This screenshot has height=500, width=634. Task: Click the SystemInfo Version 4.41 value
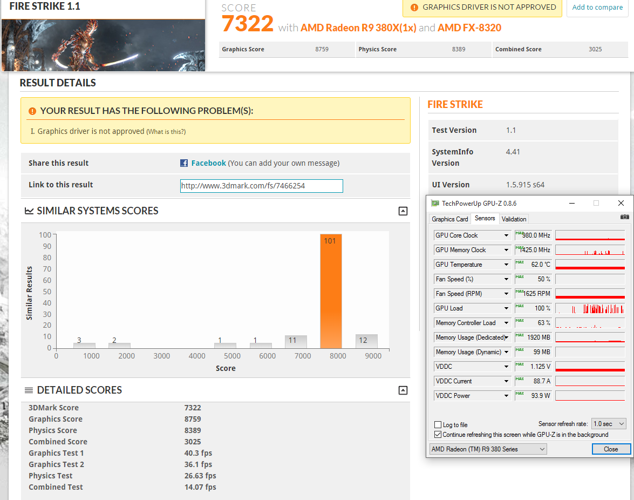(x=513, y=152)
